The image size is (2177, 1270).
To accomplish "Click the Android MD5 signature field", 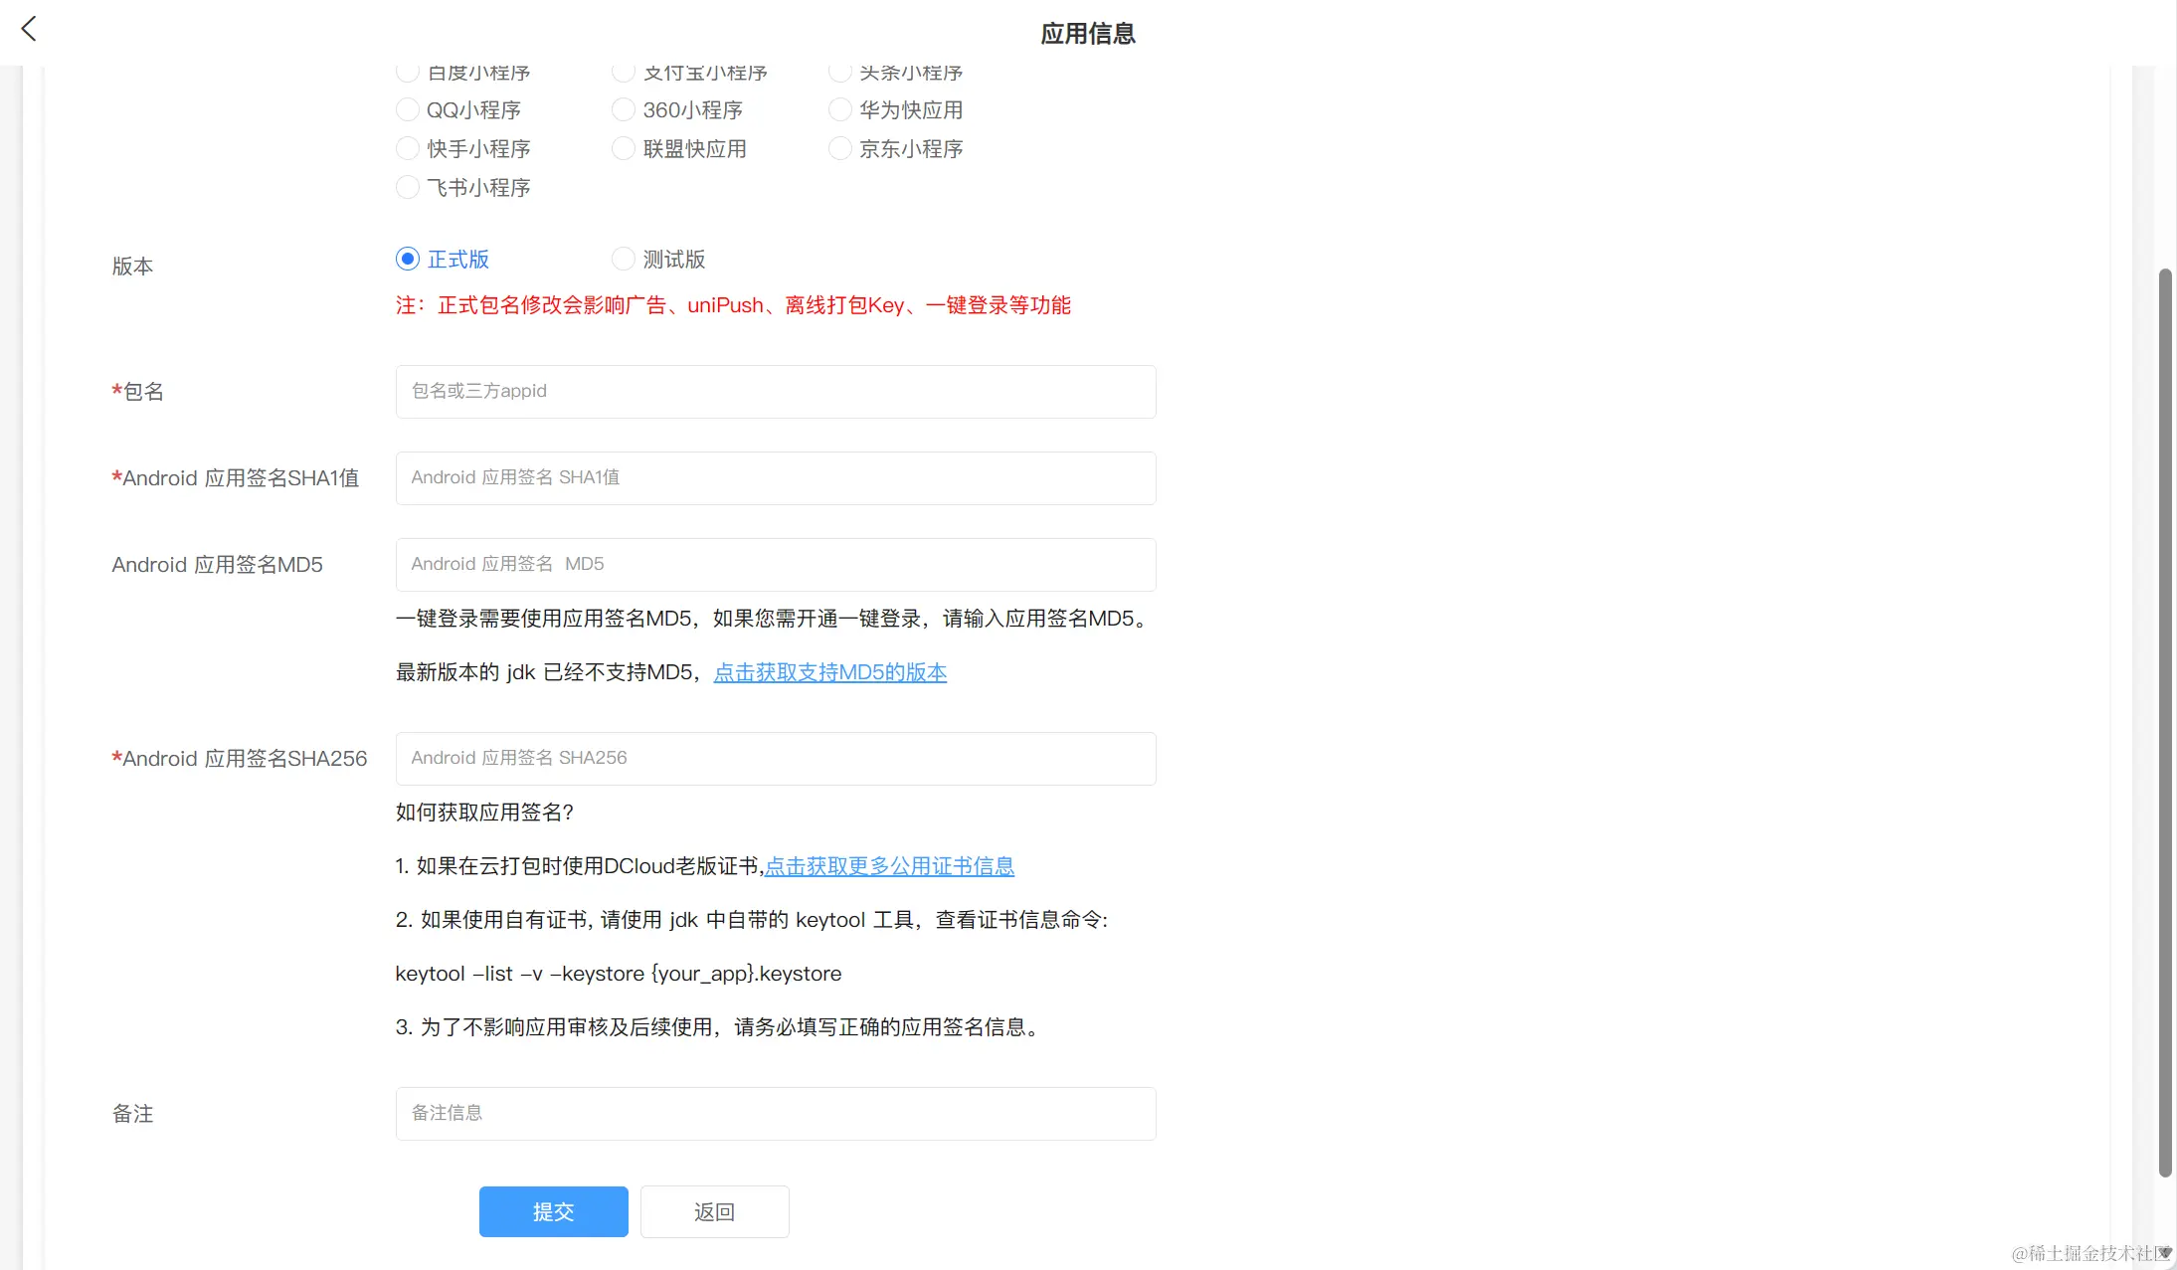I will tap(775, 564).
